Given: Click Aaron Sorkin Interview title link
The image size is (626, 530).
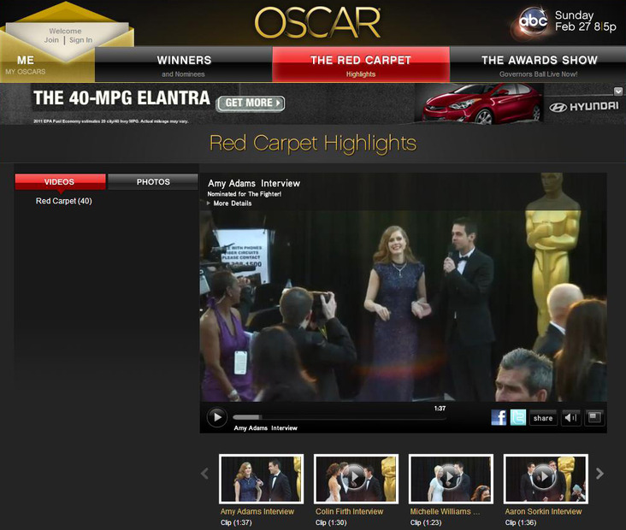Looking at the screenshot, I should (543, 511).
